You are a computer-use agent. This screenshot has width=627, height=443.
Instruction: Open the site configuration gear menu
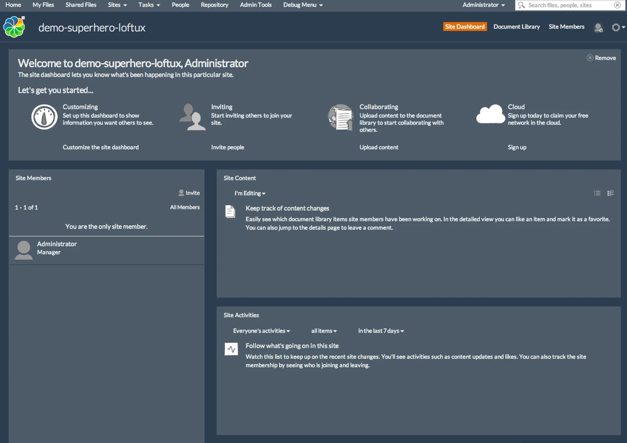click(616, 28)
